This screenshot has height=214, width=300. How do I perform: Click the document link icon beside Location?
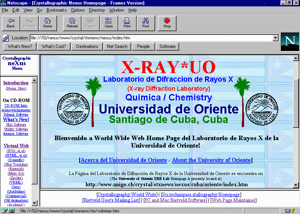point(6,38)
